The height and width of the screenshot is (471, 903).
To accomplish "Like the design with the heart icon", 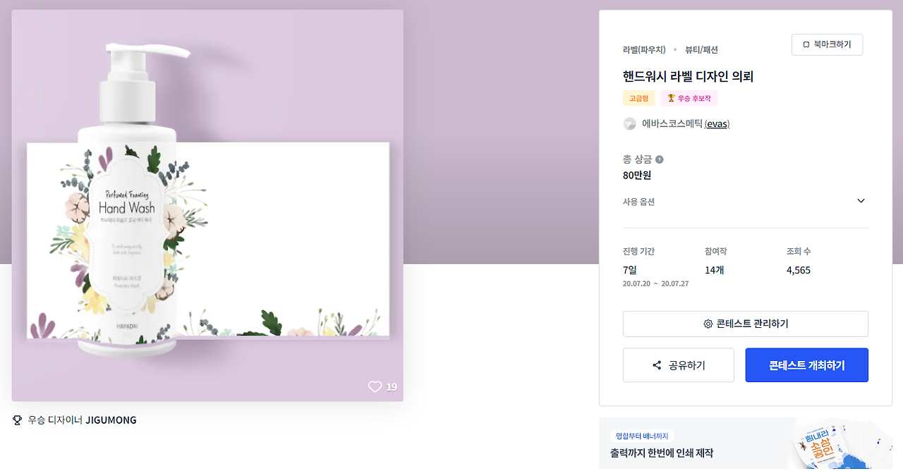I will click(x=375, y=386).
